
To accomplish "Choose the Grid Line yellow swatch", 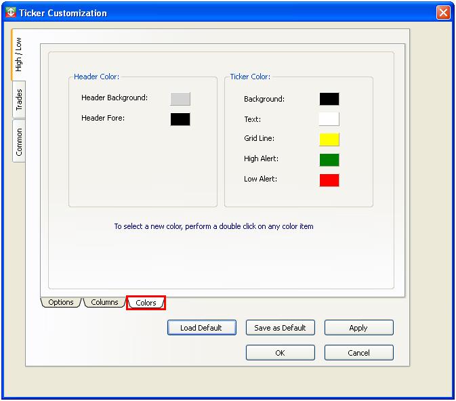I will coord(329,140).
